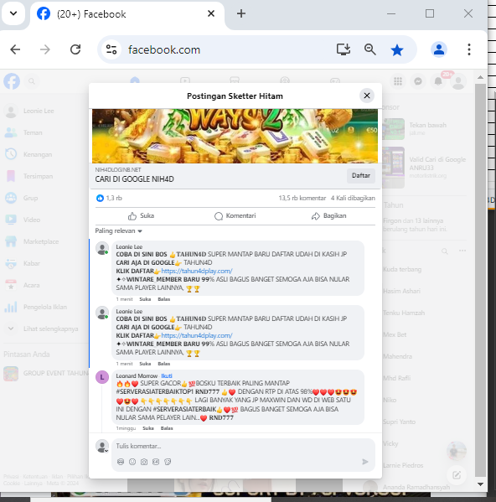Close the Postingan Sketter Hitam dialog
496x502 pixels.
(x=367, y=96)
